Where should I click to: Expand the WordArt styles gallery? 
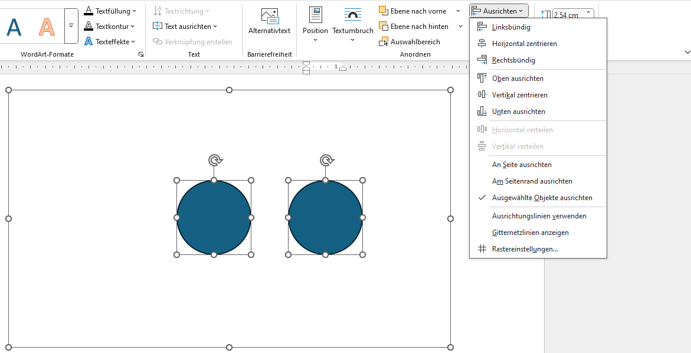click(x=71, y=26)
